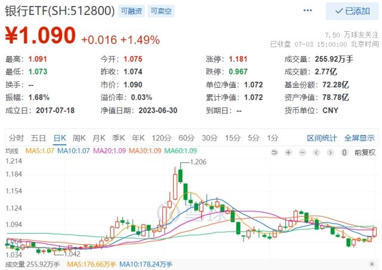The width and height of the screenshot is (382, 270).
Task: Click the 净值日期 date 2023-06-30
Action: [158, 111]
